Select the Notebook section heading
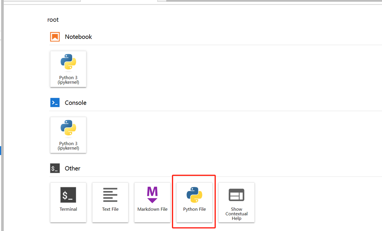The width and height of the screenshot is (382, 231). point(78,37)
